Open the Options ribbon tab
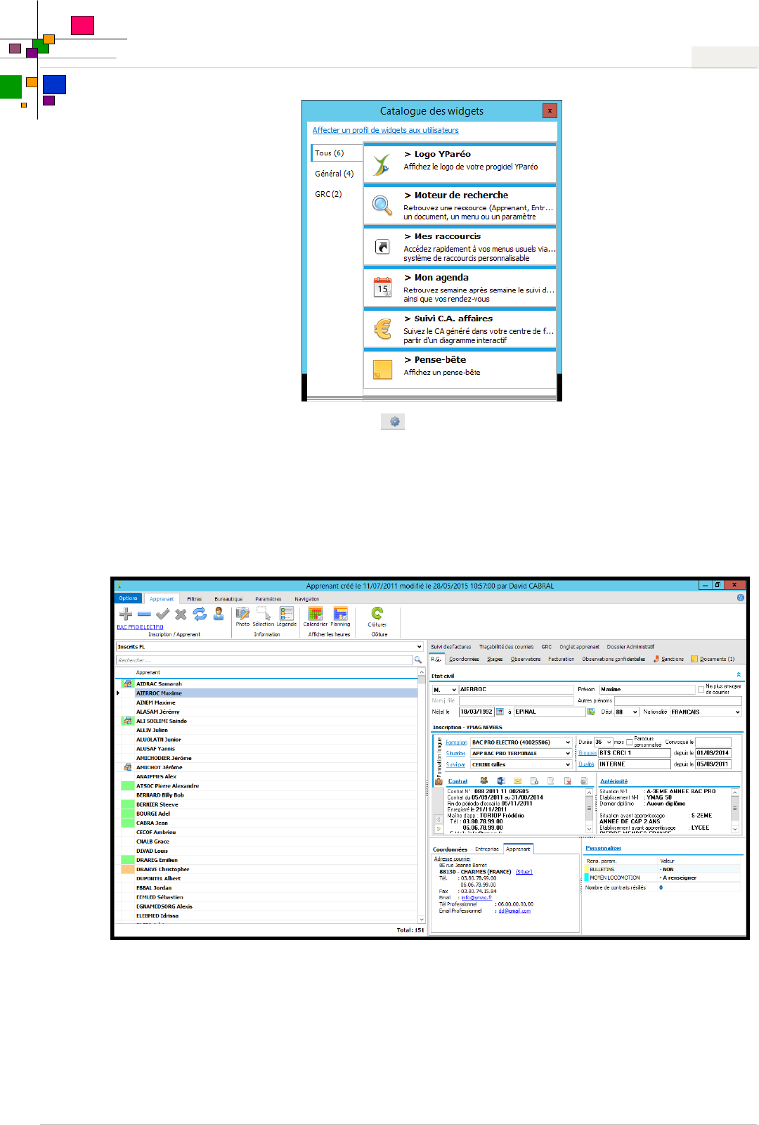This screenshot has height=1125, width=759. coord(129,598)
